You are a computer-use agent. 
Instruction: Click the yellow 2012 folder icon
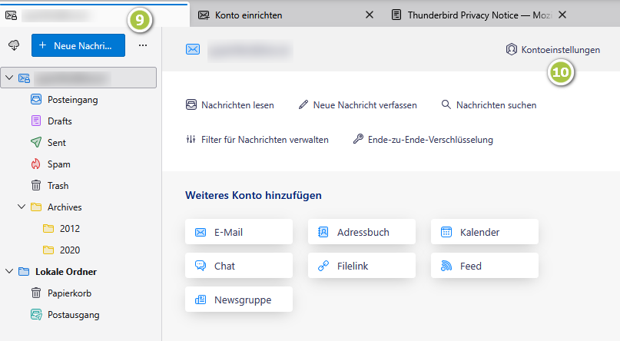tap(48, 228)
